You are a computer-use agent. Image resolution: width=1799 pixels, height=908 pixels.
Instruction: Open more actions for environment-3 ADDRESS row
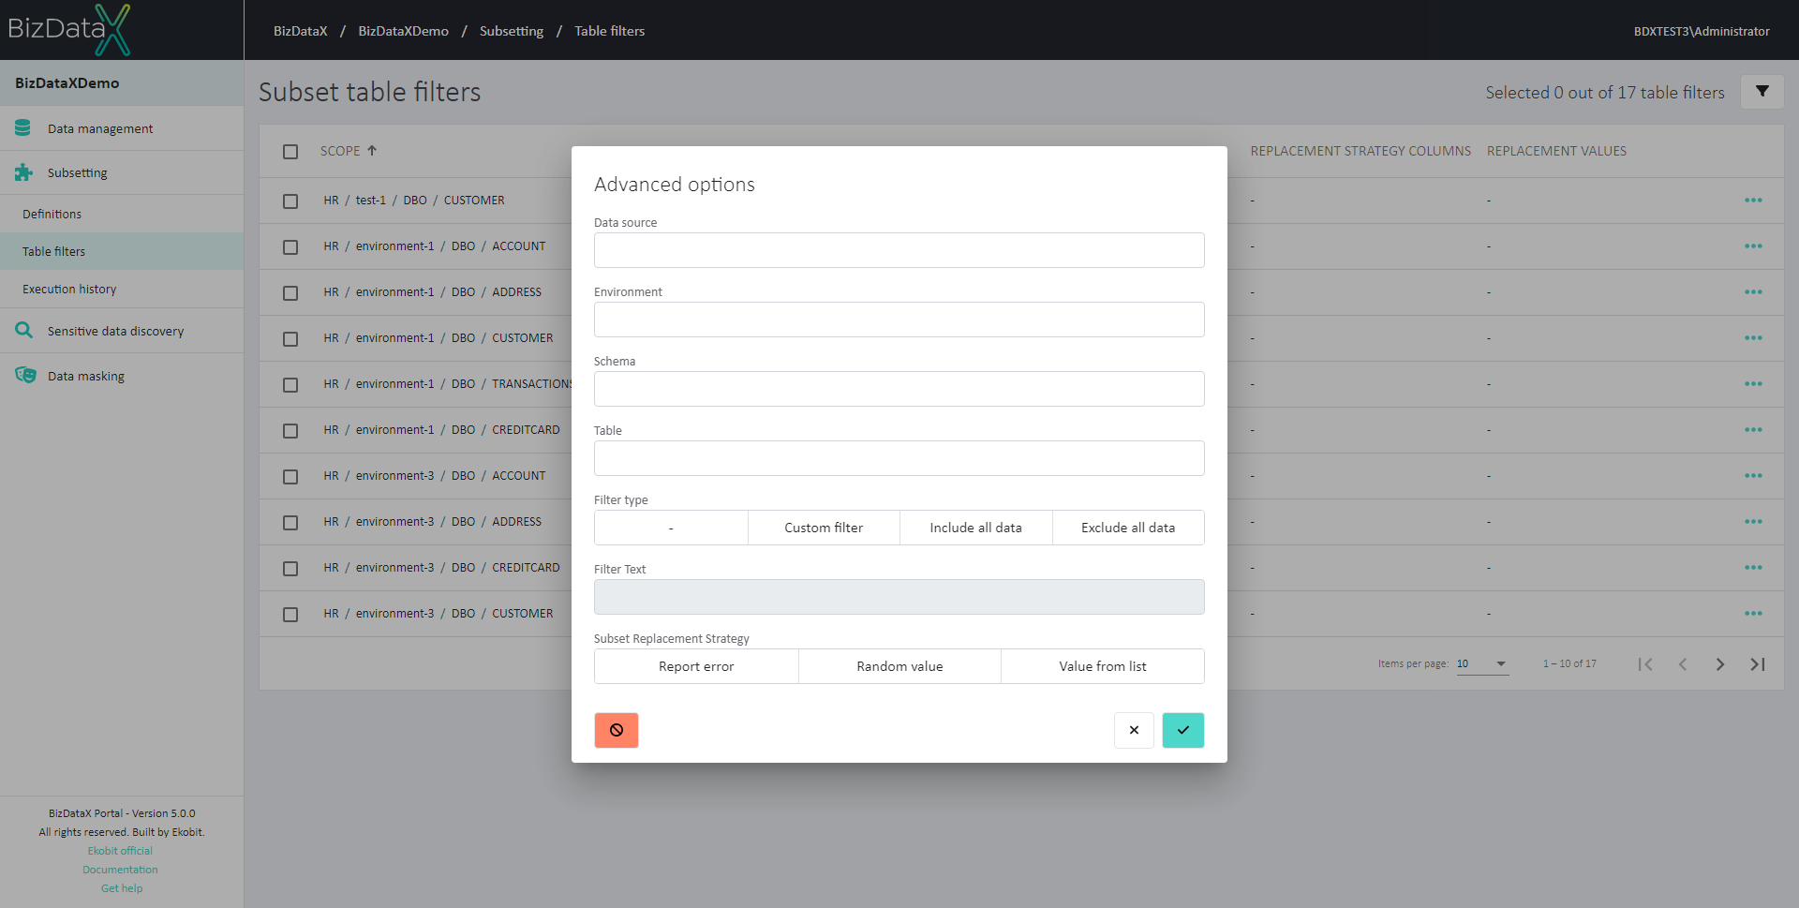[1753, 522]
